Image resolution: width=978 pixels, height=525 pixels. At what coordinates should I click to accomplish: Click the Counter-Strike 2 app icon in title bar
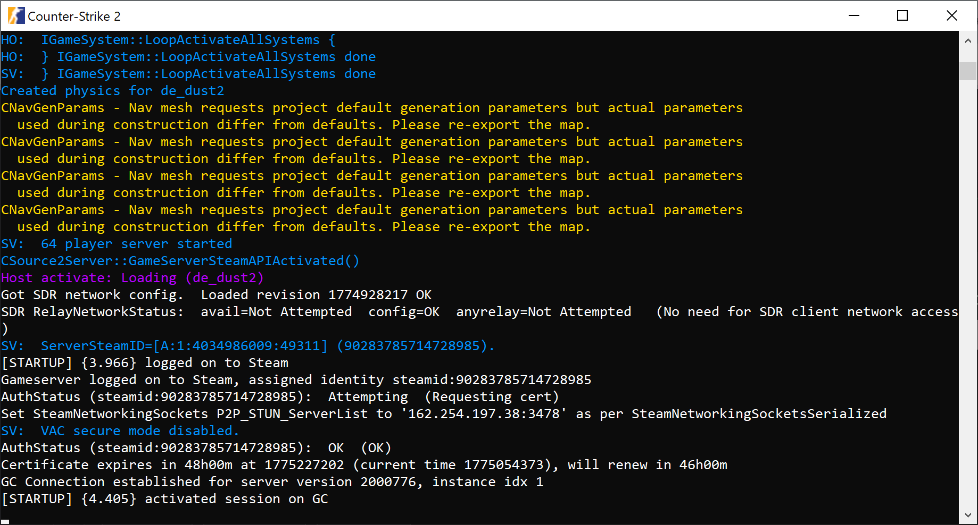pos(16,16)
